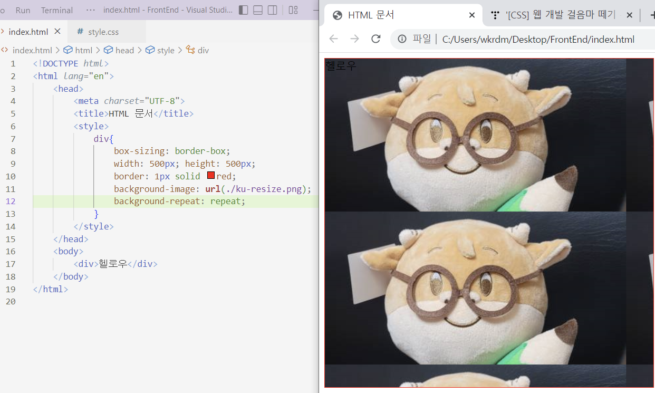Switch to the HTML 문서 browser tab
Image resolution: width=655 pixels, height=393 pixels.
402,15
